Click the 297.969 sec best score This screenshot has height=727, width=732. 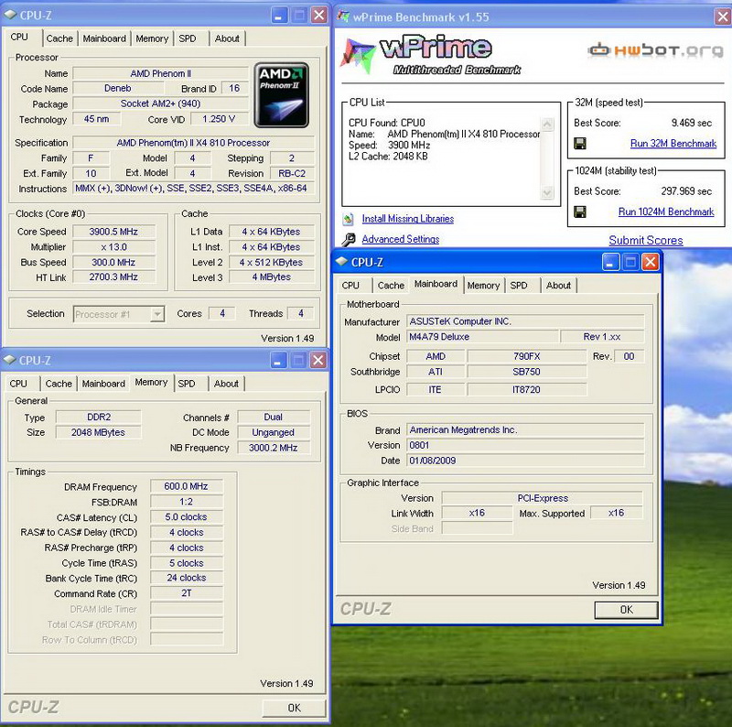686,191
